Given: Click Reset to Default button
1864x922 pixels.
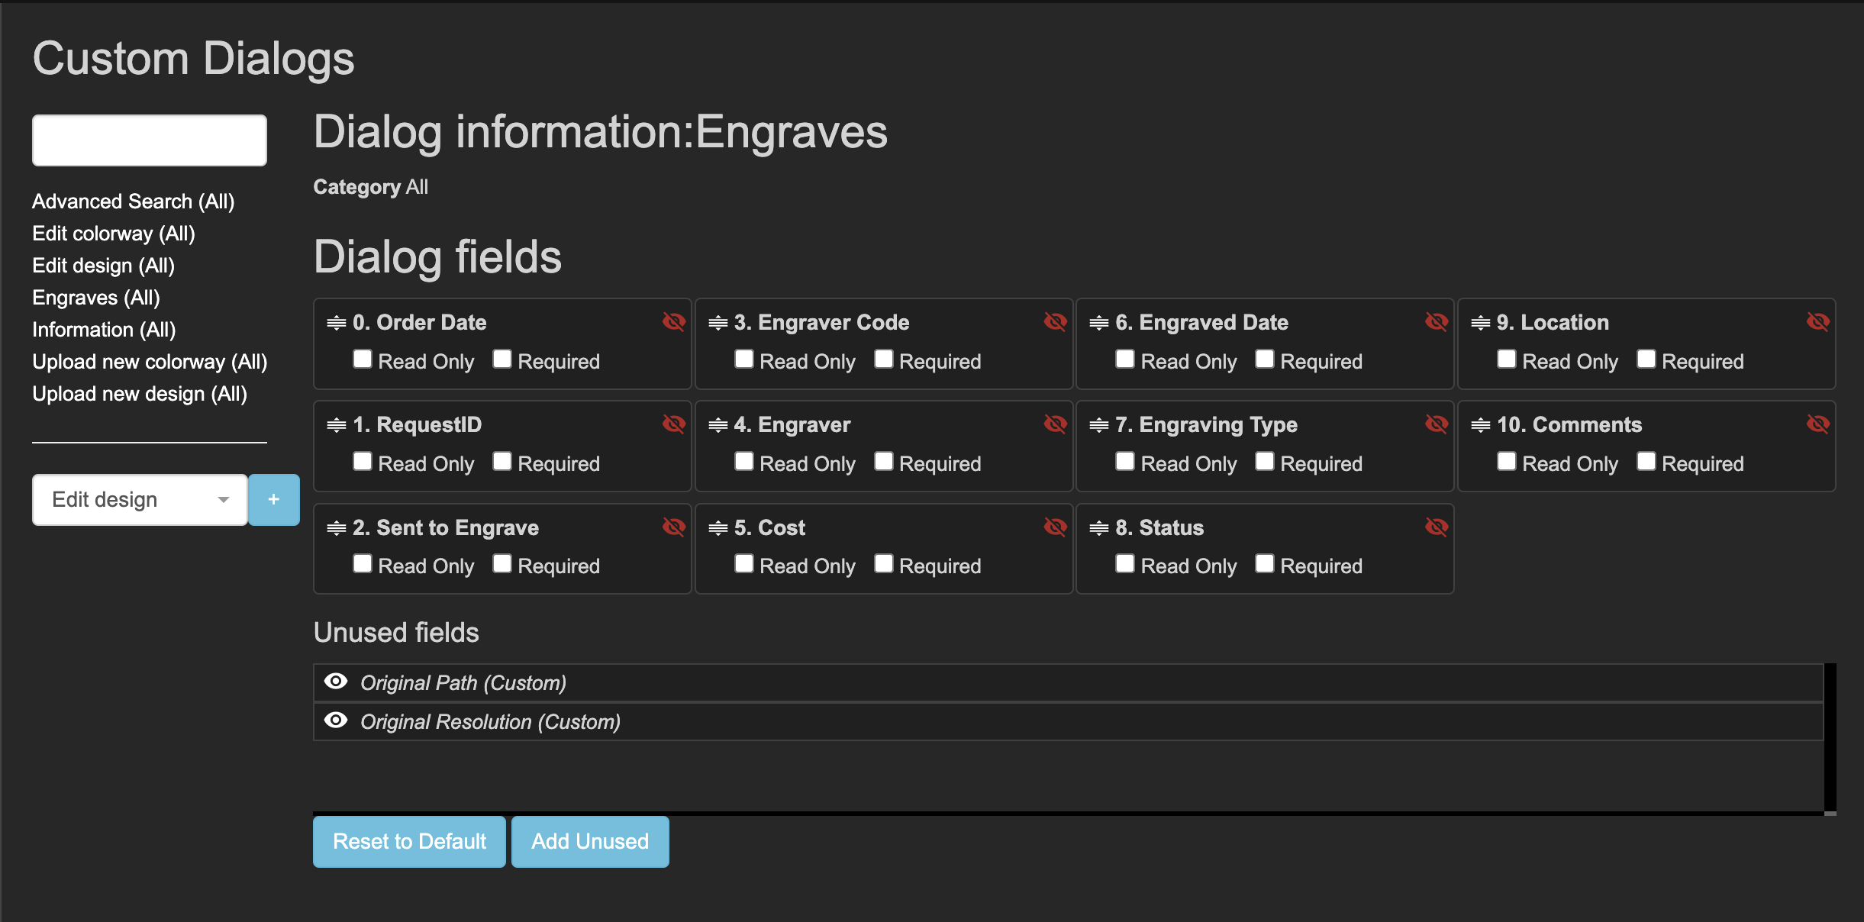Looking at the screenshot, I should click(409, 841).
